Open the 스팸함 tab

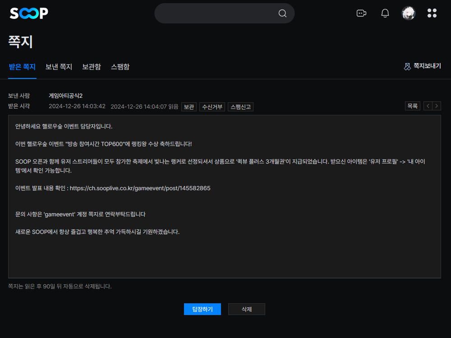[120, 67]
